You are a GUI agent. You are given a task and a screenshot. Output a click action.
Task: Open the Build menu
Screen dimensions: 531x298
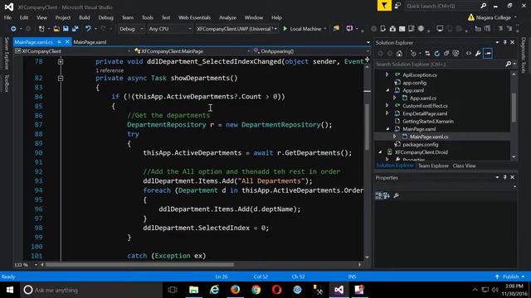coord(85,17)
